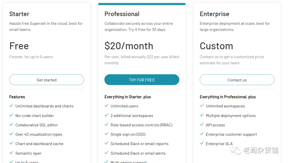Click the $20/month price text
Screen dimensions: 288x163
(129, 46)
